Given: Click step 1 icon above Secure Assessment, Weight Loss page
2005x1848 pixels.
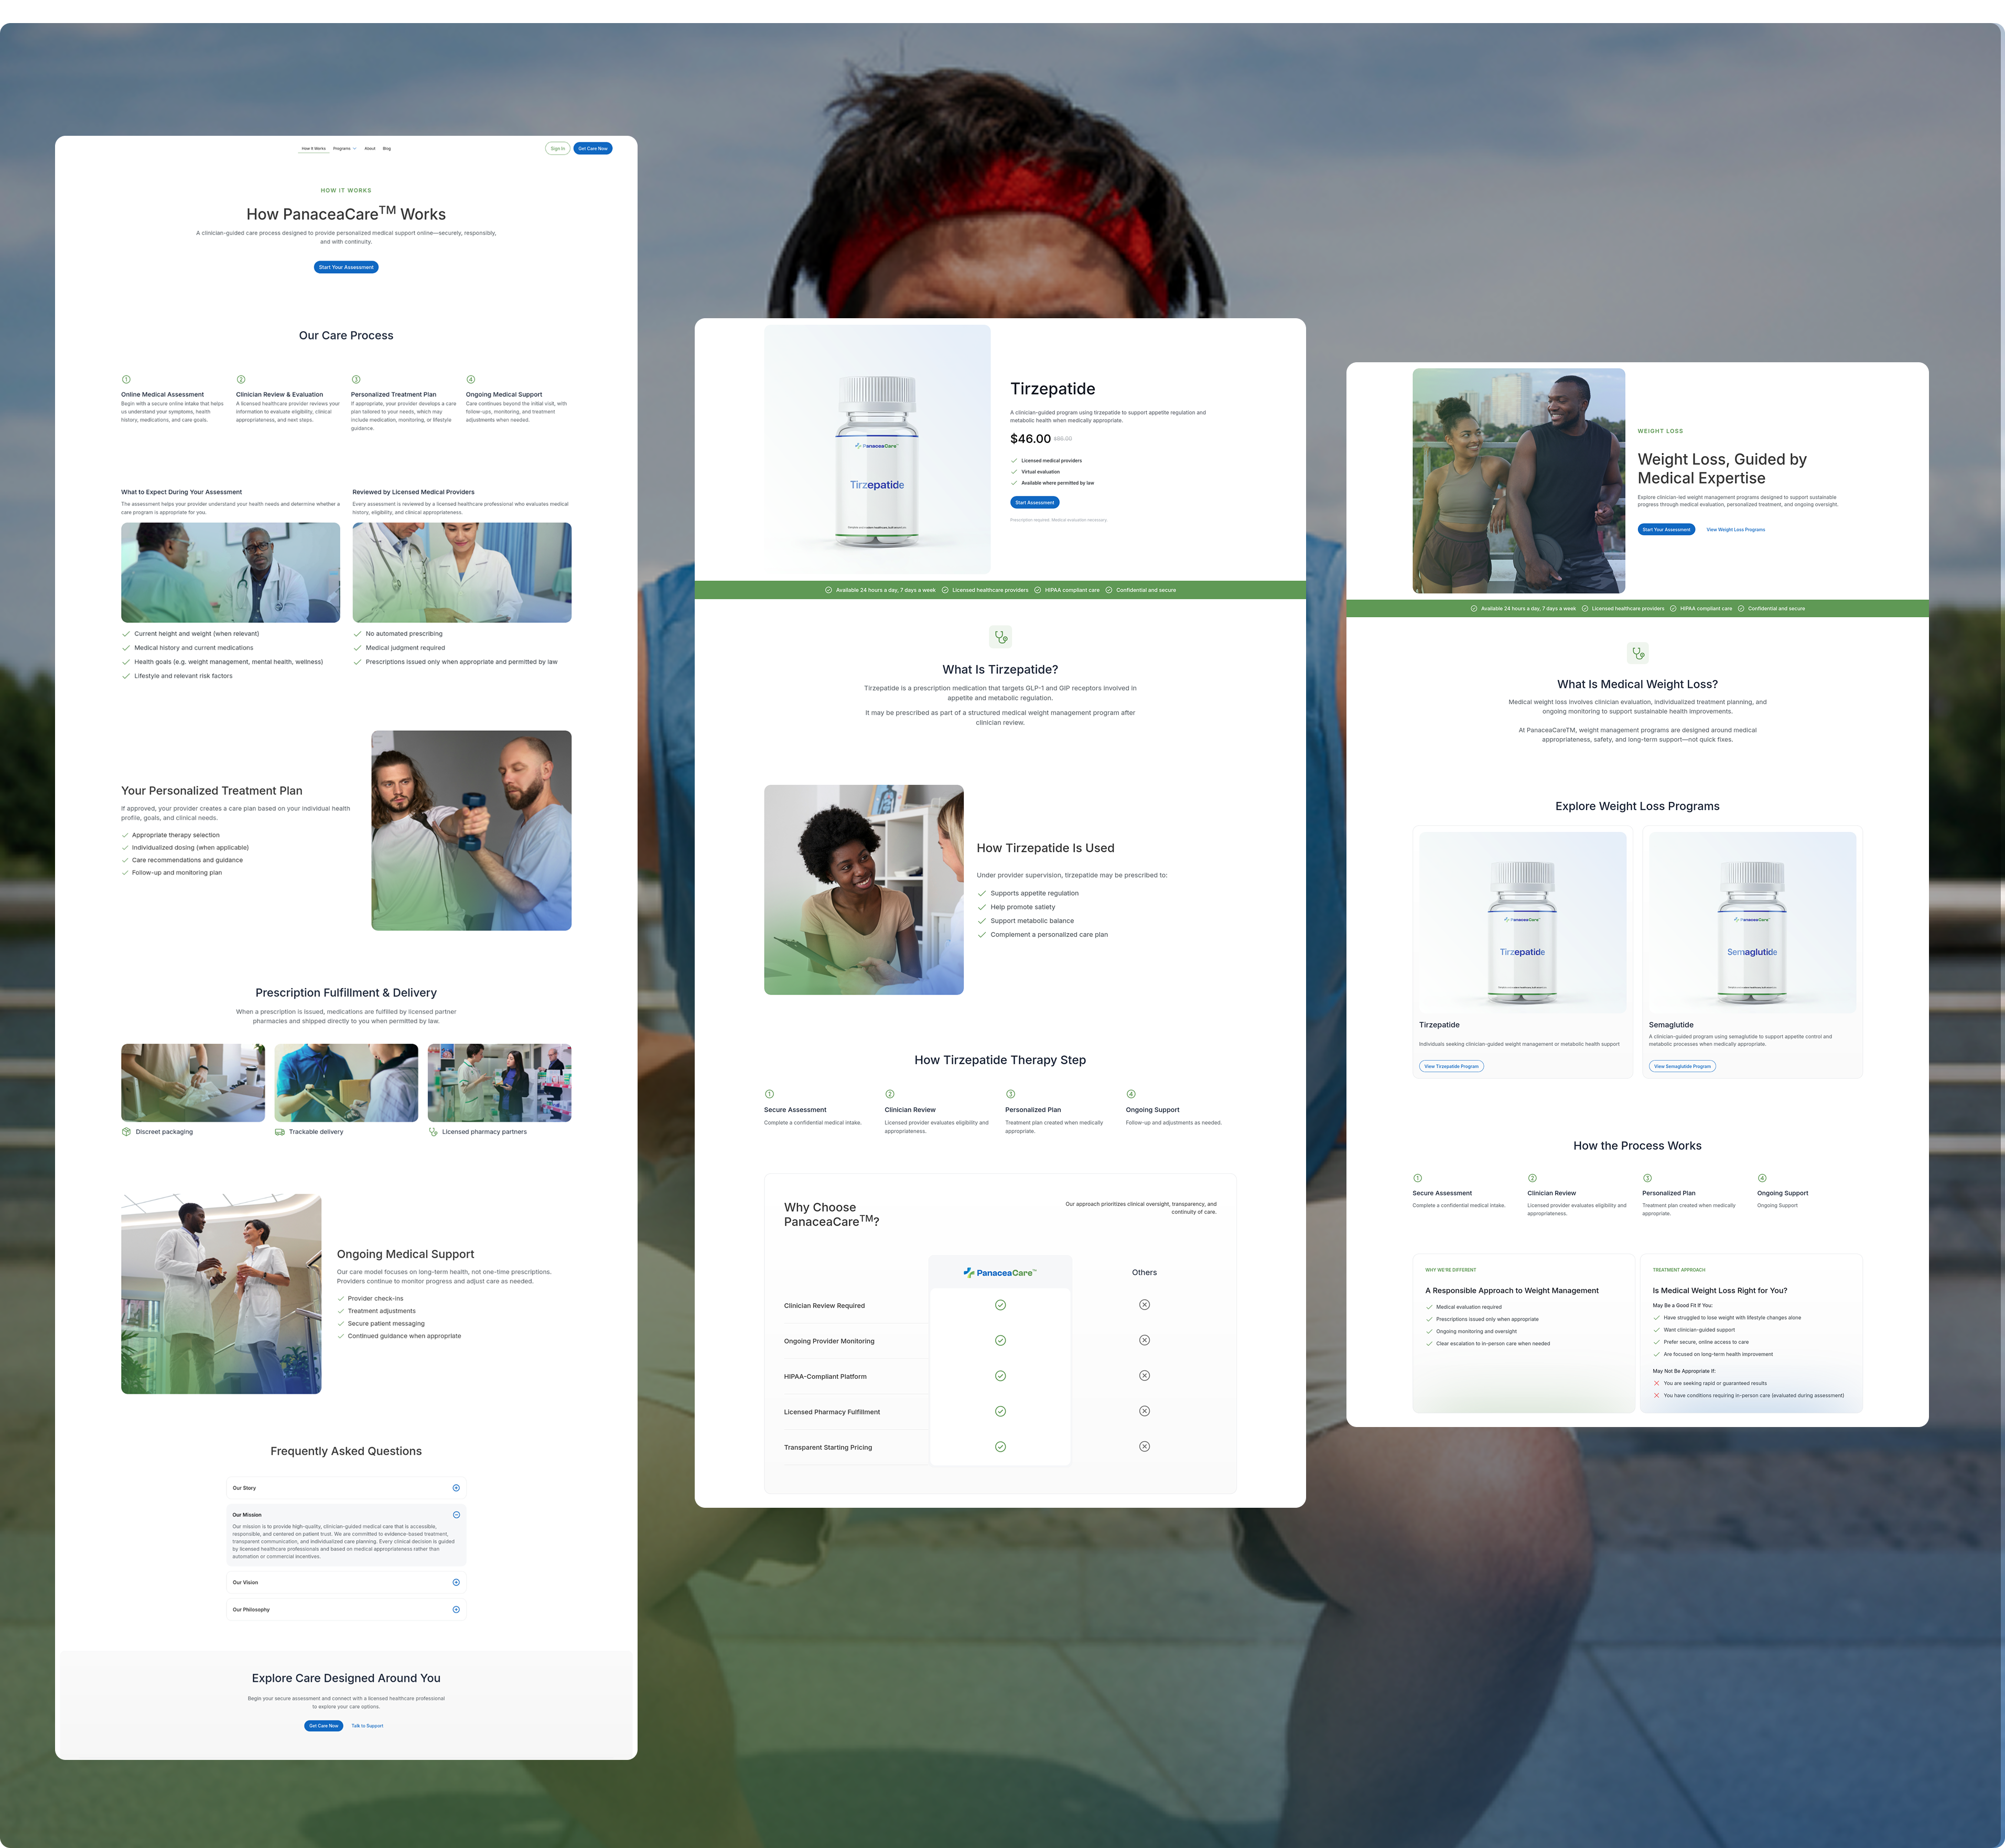Looking at the screenshot, I should point(1418,1178).
